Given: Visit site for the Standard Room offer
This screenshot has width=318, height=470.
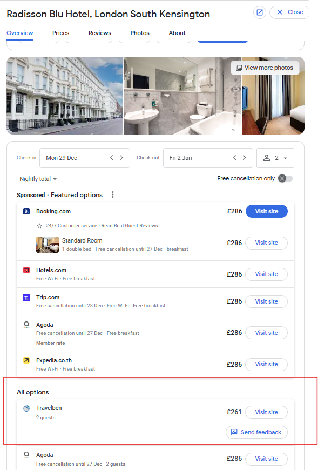Looking at the screenshot, I should 267,243.
